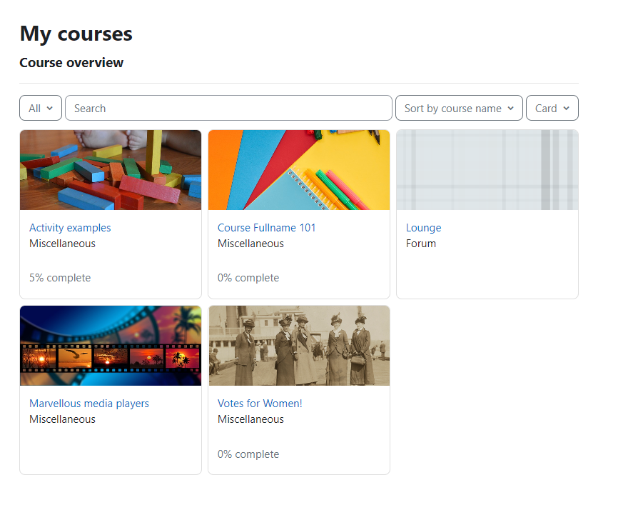Click the wooden blocks course thumbnail
Viewport: 618px width, 505px height.
[111, 170]
